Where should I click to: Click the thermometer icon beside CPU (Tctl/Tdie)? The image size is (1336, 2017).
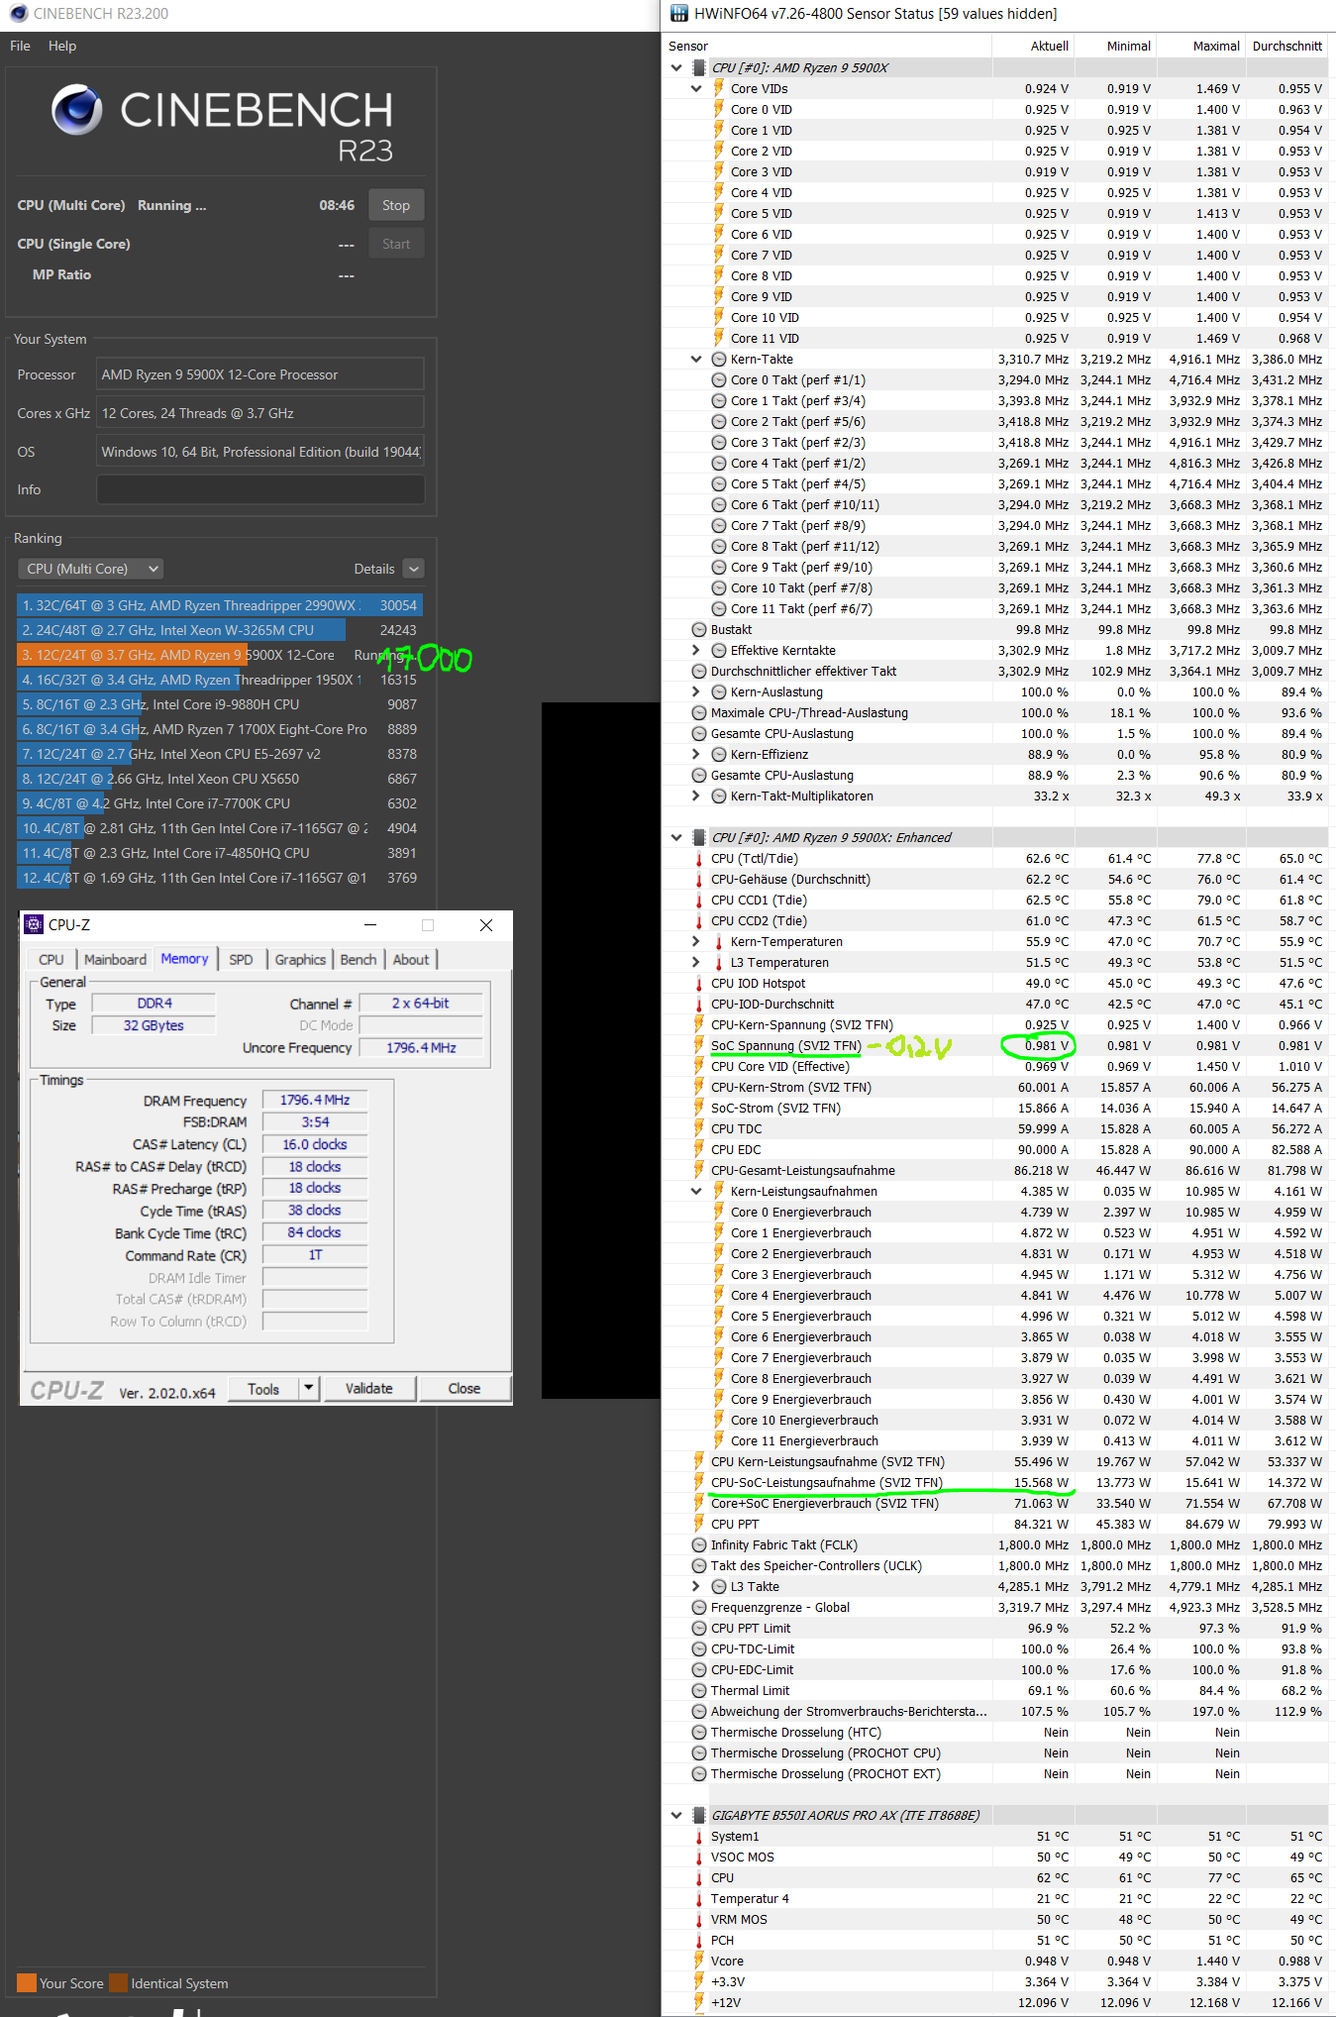coord(699,858)
